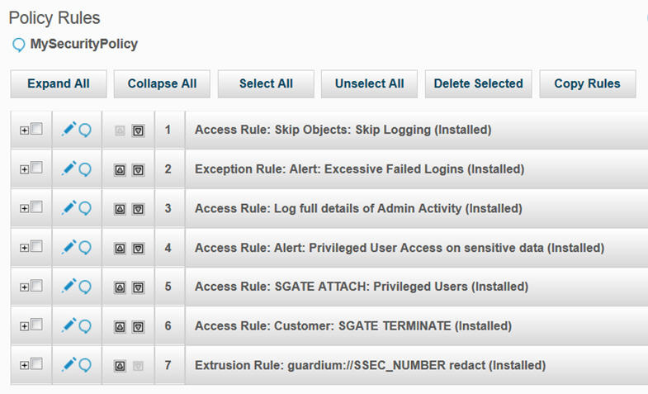
Task: Open comment bubble for rule 2
Action: tap(84, 169)
